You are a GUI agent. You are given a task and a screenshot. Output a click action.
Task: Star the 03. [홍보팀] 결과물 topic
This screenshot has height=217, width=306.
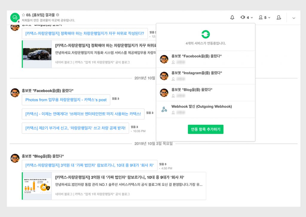point(24,15)
